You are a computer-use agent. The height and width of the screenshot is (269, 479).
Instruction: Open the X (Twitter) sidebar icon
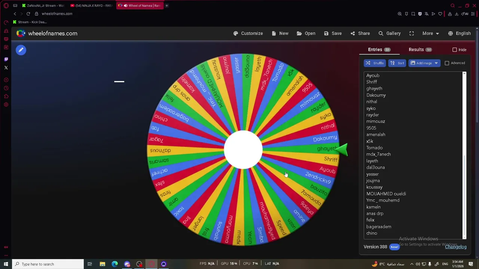6,68
